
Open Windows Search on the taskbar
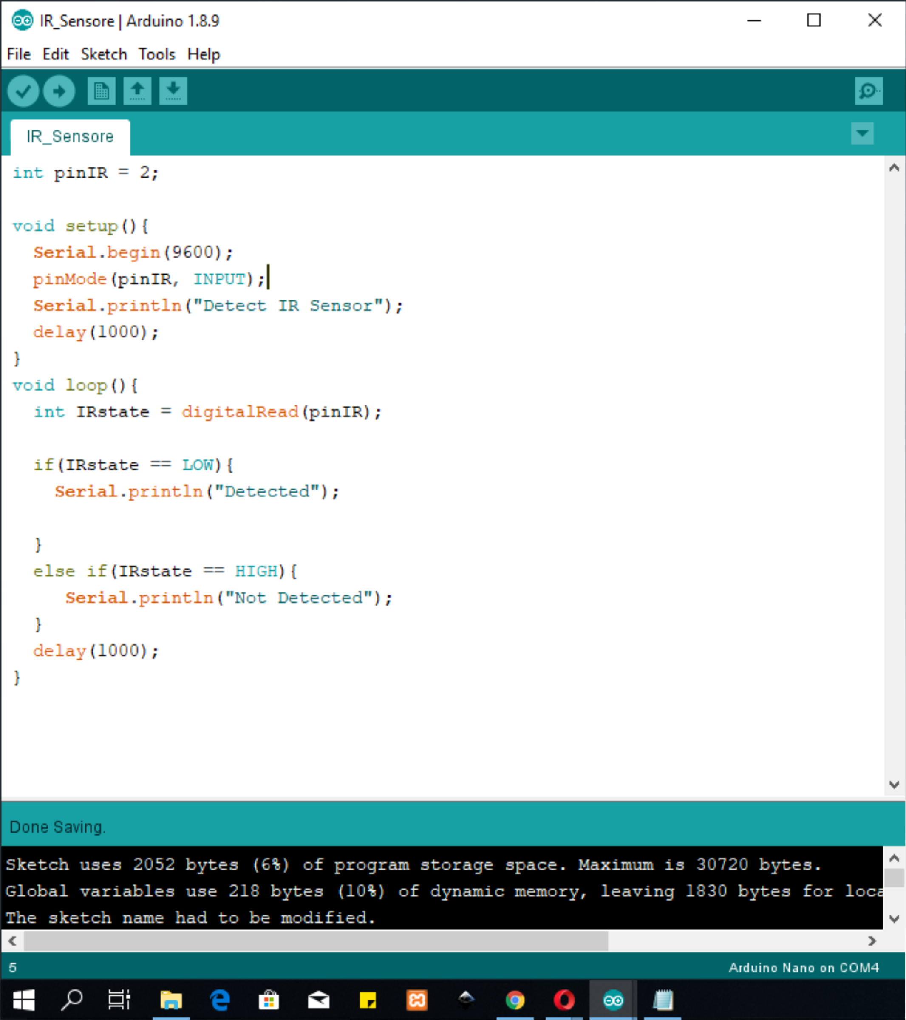tap(72, 1000)
